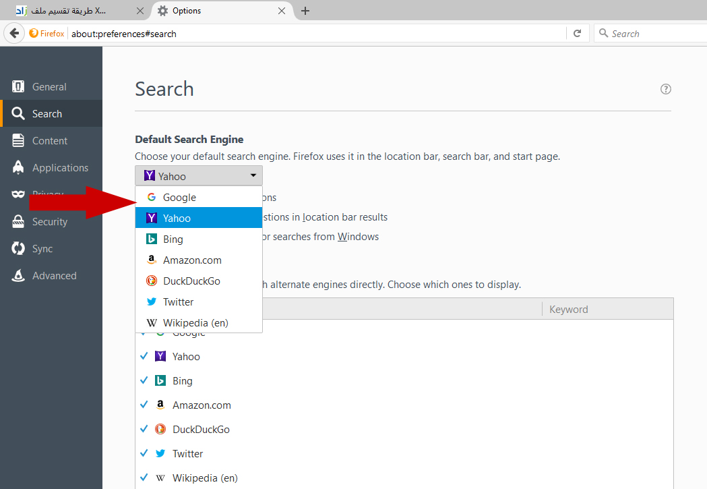Click the Sync arrows sidebar icon
707x489 pixels.
point(18,248)
